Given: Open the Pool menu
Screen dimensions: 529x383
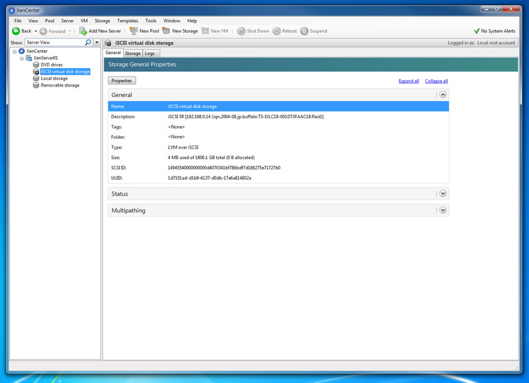Looking at the screenshot, I should (x=50, y=21).
